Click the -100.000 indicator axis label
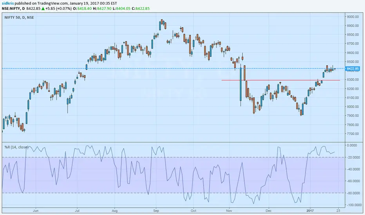The image size is (365, 215). coord(354,205)
